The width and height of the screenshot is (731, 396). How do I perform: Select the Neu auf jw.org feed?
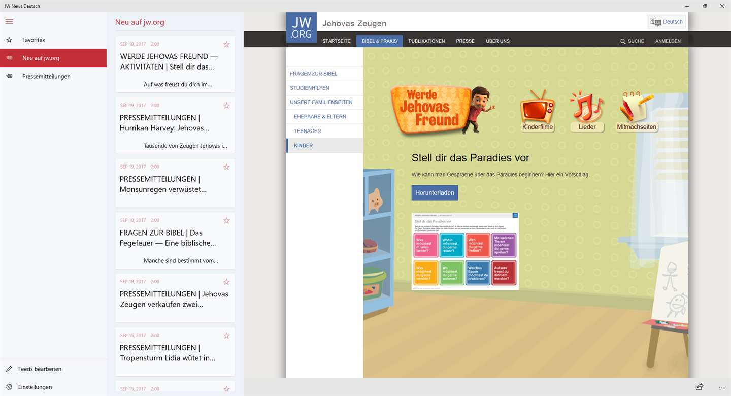tap(53, 58)
